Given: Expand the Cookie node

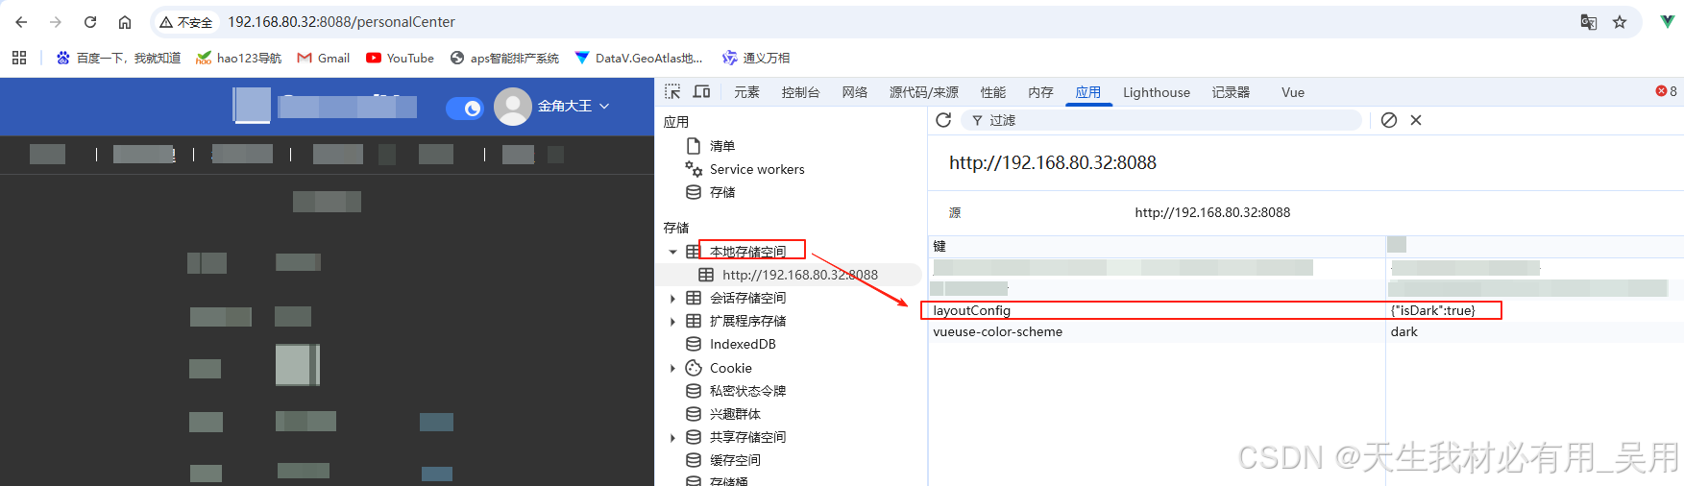Looking at the screenshot, I should coord(673,368).
